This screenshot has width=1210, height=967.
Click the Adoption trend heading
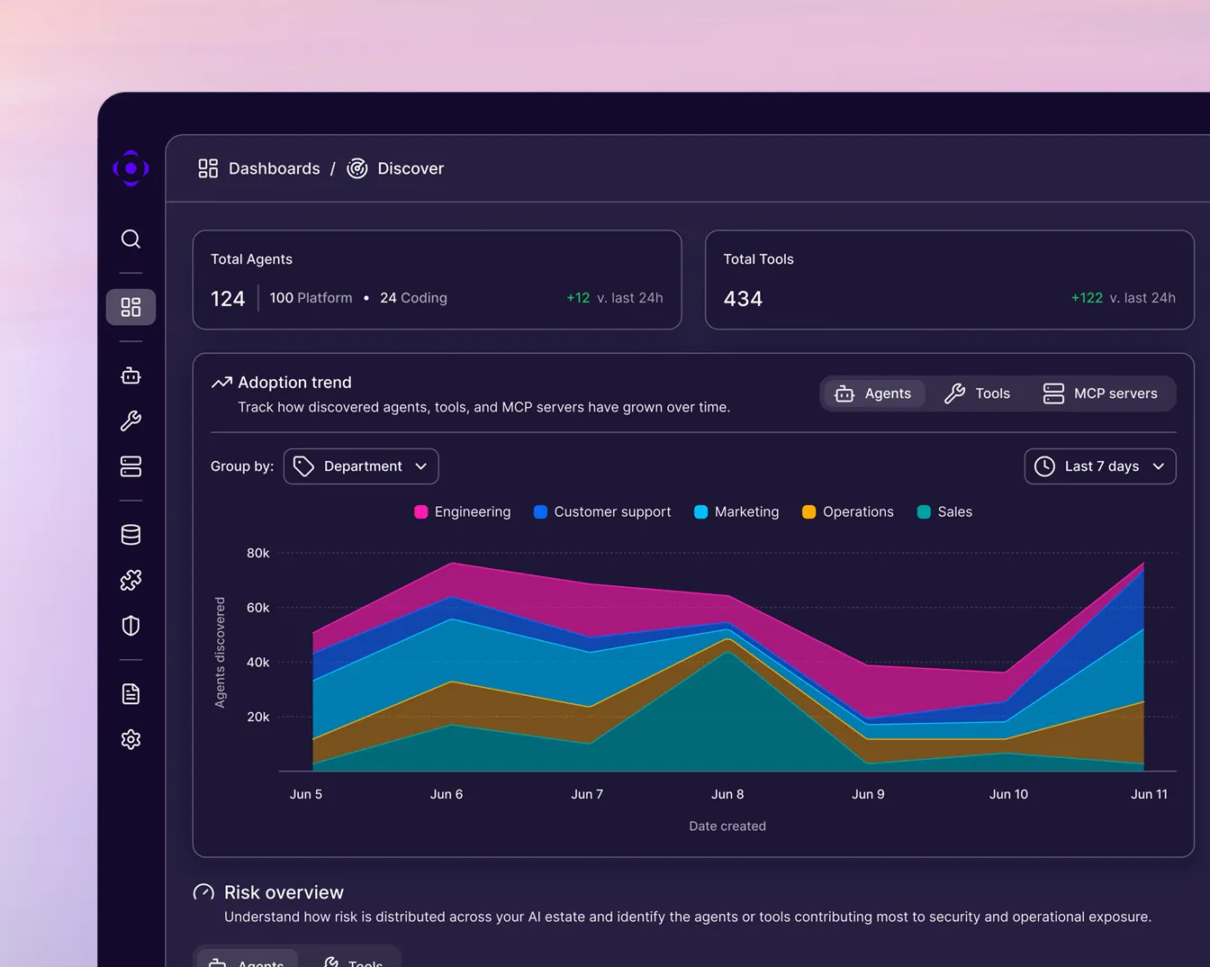coord(294,383)
